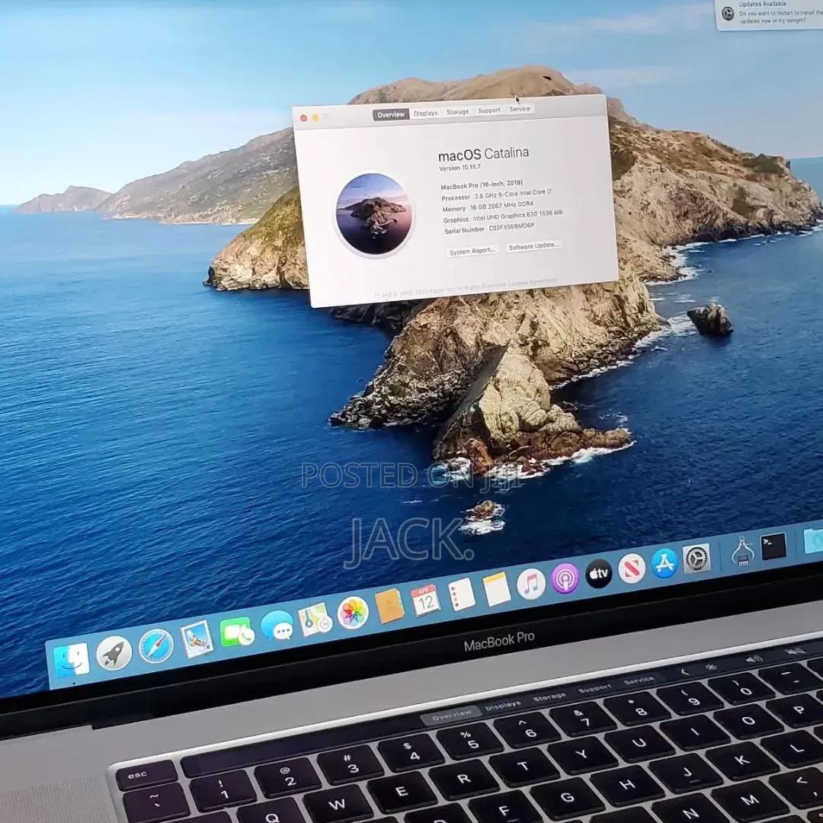Open the utility icon left of Terminal
The width and height of the screenshot is (823, 823).
point(742,551)
